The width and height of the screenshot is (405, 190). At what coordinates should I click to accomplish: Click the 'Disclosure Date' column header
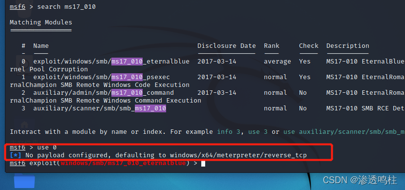point(227,46)
